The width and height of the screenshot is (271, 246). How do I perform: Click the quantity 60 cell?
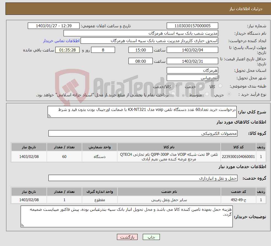pyautogui.click(x=64, y=157)
